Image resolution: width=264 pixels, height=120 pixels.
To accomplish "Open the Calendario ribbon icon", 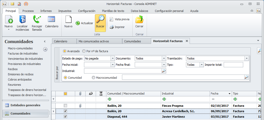I will pos(51,19).
